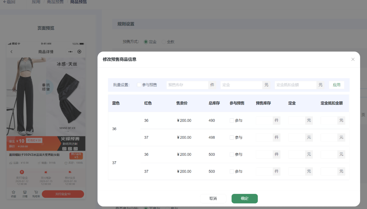Click the three-dot menu in phone preview

tap(70, 52)
